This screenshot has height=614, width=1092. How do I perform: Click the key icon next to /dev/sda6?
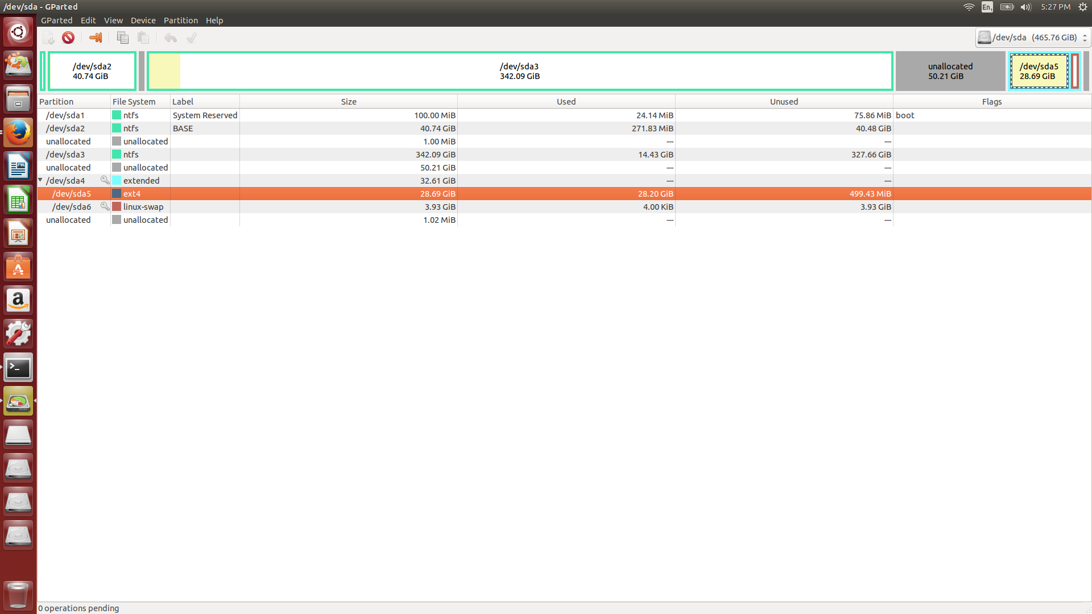105,206
